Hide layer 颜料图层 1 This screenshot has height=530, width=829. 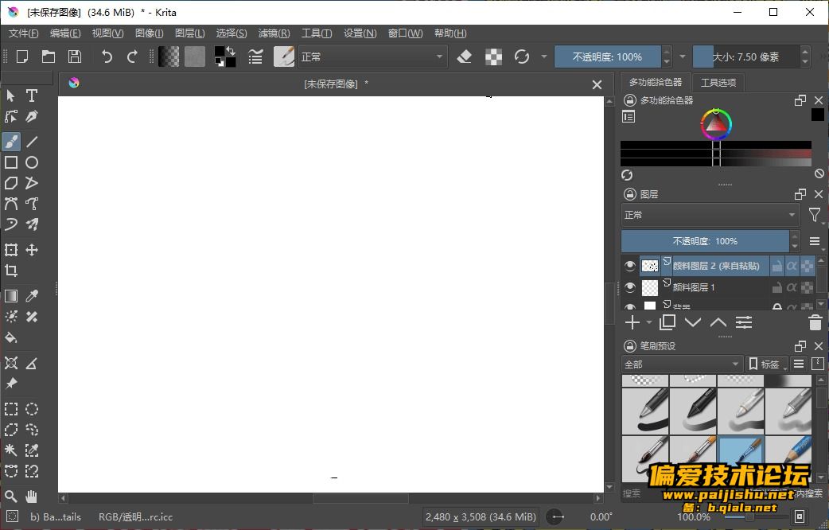pos(629,287)
